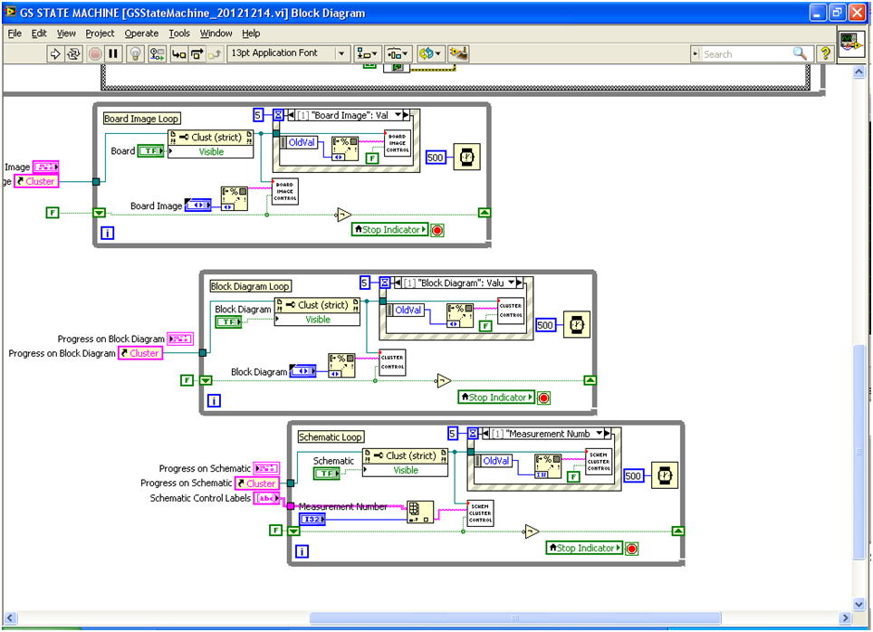Open the Tools menu
873x632 pixels.
179,34
